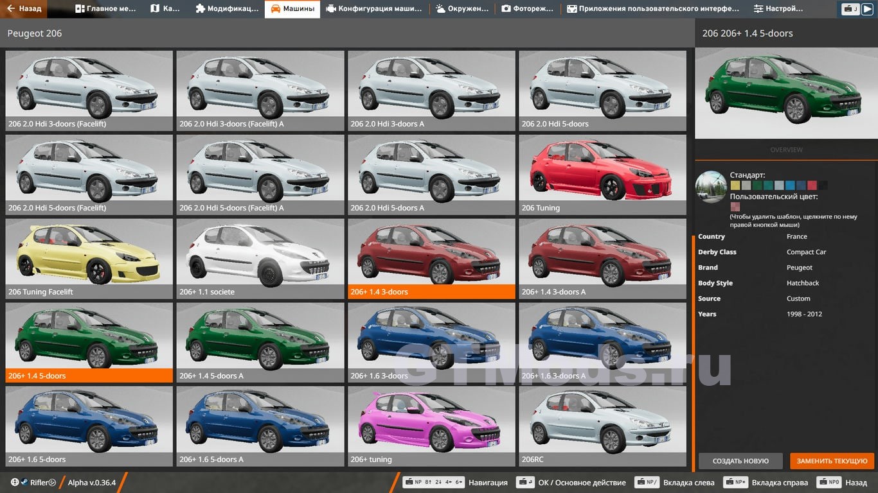Viewport: 878px width, 493px height.
Task: Click the OK / Основное действие key hint
Action: tap(572, 483)
